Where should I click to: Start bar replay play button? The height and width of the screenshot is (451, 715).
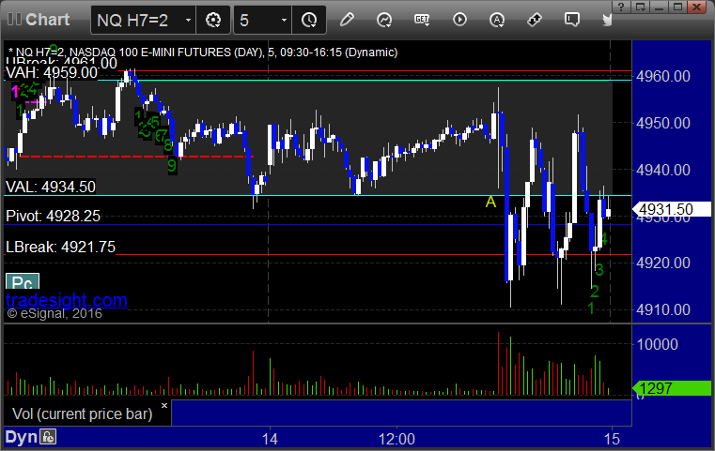(459, 20)
